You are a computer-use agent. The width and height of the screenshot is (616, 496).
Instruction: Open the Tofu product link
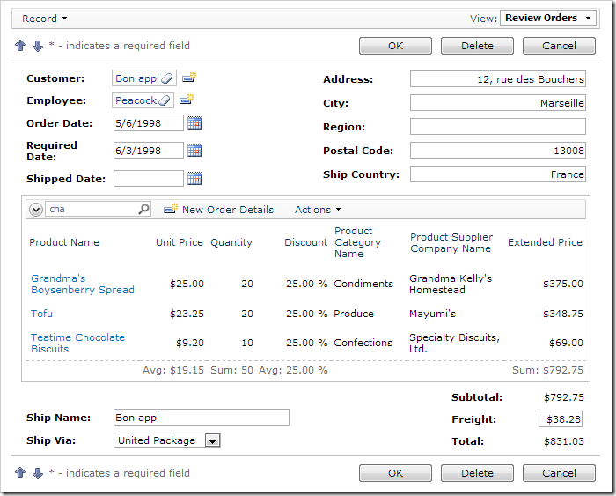coord(41,314)
